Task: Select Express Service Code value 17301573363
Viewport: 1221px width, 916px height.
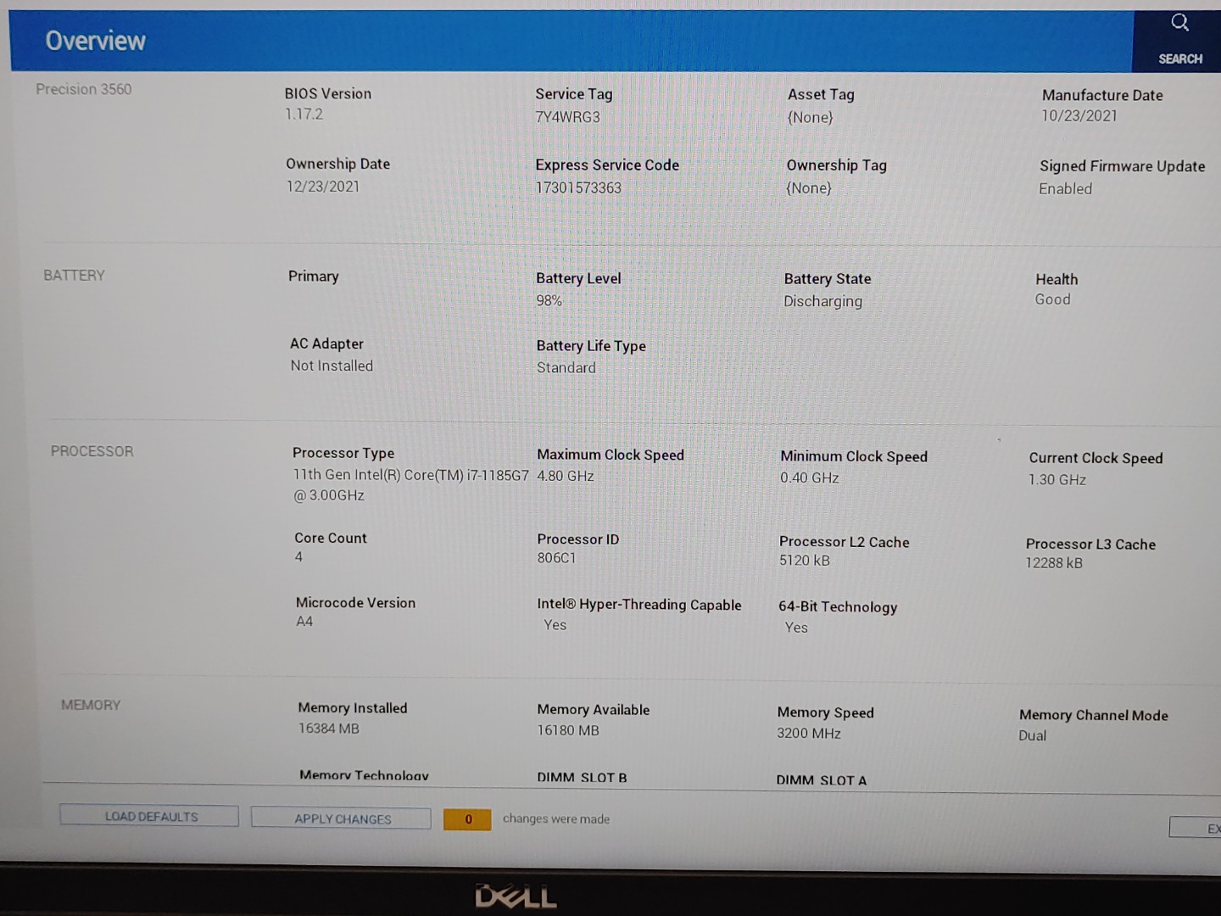Action: click(x=578, y=187)
